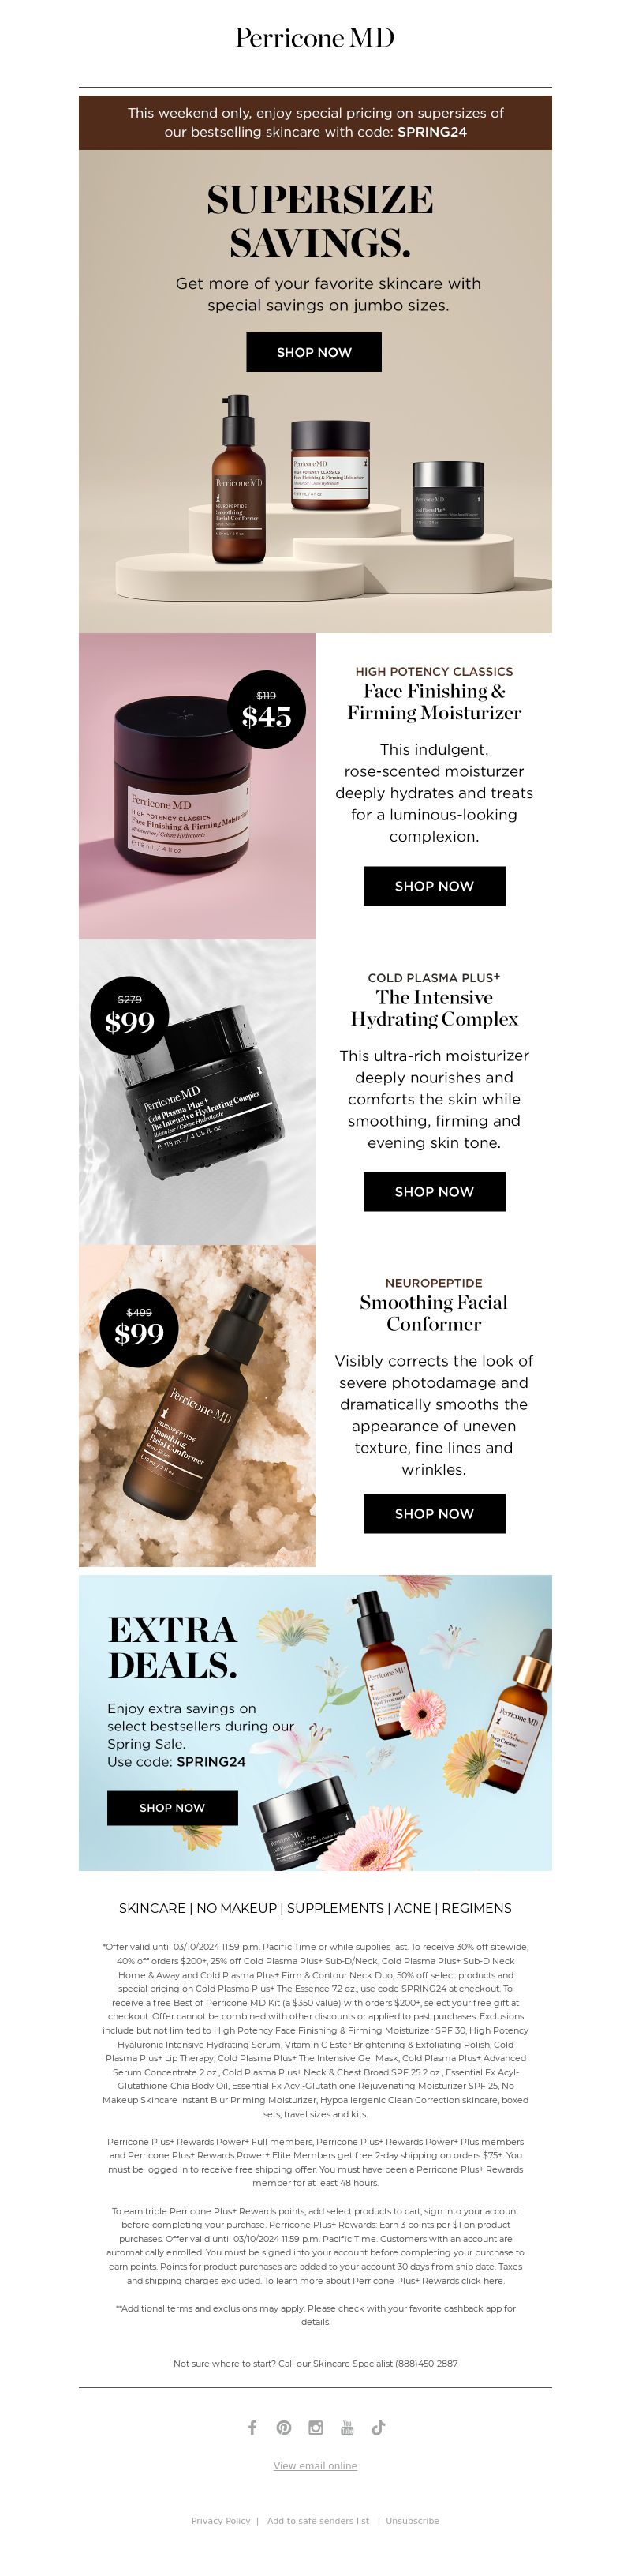Click Shop Now under Supersize Savings

pyautogui.click(x=315, y=352)
